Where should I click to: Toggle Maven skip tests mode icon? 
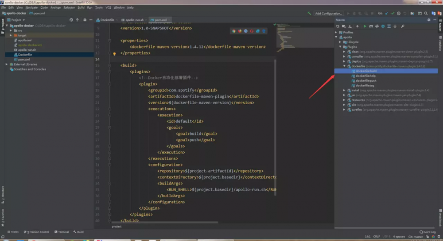click(x=383, y=26)
